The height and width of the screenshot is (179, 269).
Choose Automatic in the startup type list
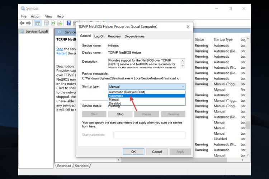coord(147,96)
